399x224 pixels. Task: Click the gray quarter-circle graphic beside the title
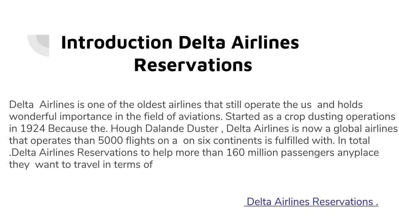[38, 45]
